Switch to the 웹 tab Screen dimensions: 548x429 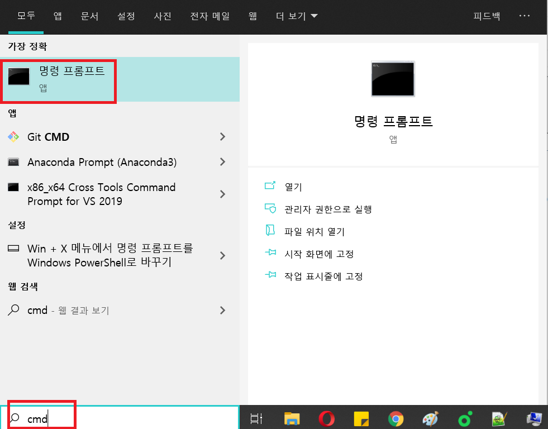coord(252,16)
